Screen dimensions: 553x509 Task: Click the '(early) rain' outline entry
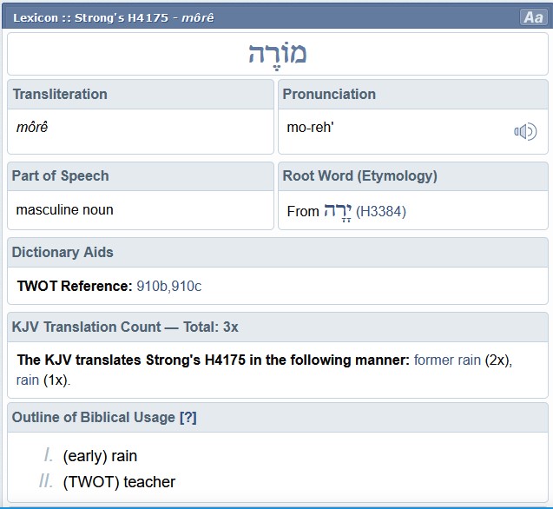pyautogui.click(x=100, y=456)
